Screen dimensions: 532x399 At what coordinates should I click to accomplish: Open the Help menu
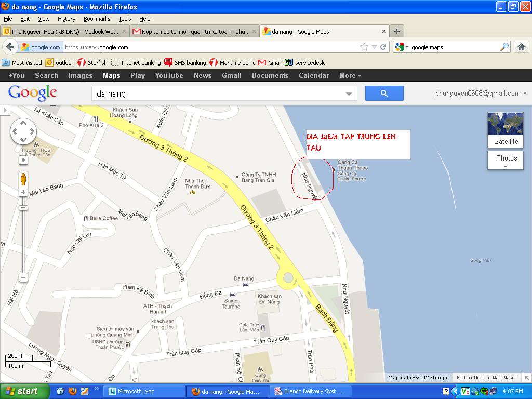pyautogui.click(x=144, y=19)
